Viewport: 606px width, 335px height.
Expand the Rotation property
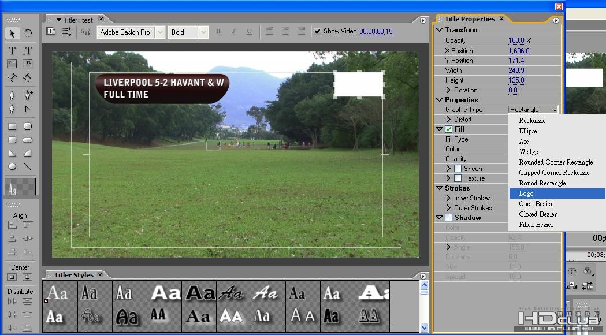448,90
